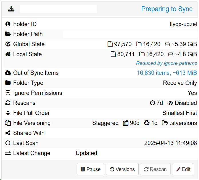
Task: Click the Local State home icon
Action: click(8, 54)
